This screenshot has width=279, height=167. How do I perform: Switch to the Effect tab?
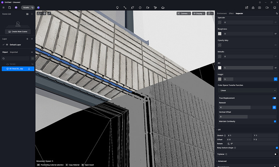231,13
